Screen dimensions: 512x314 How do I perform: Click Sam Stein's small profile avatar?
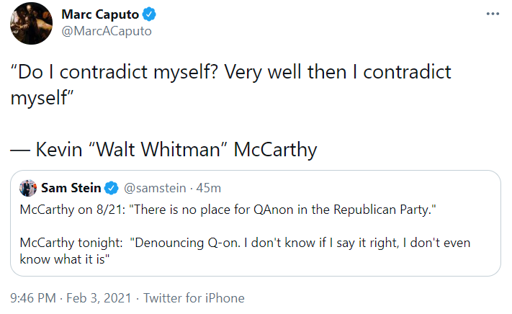(x=27, y=188)
